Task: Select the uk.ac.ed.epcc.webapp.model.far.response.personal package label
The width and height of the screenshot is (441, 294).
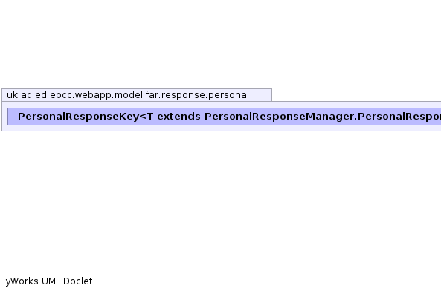Action: tap(128, 95)
